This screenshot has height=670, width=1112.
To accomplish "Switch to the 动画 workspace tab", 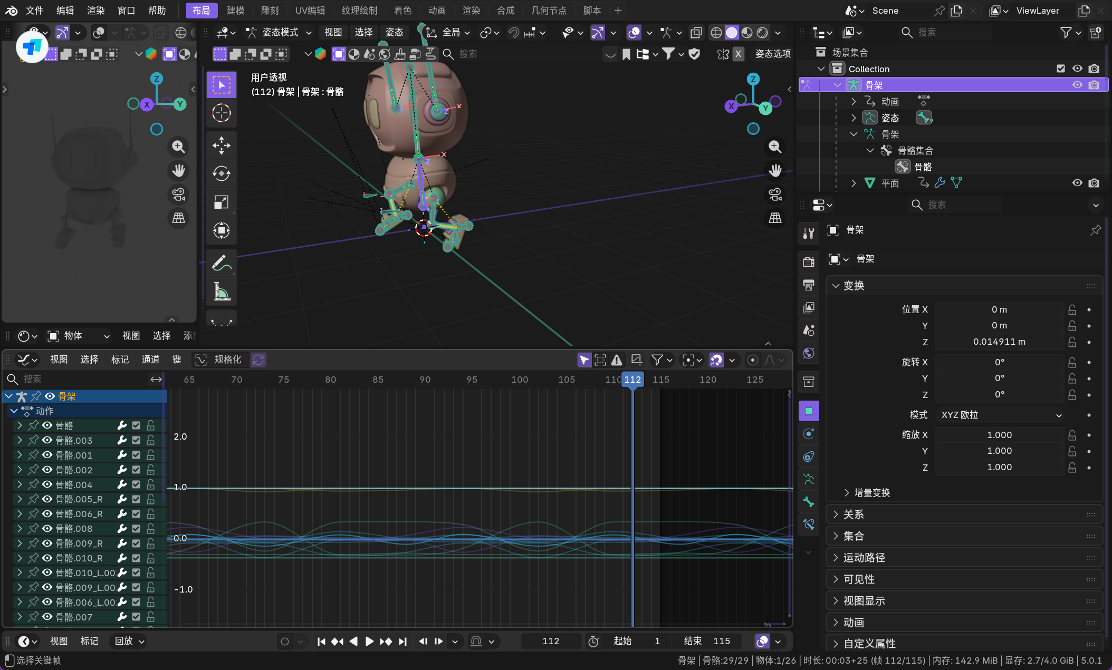I will tap(436, 11).
